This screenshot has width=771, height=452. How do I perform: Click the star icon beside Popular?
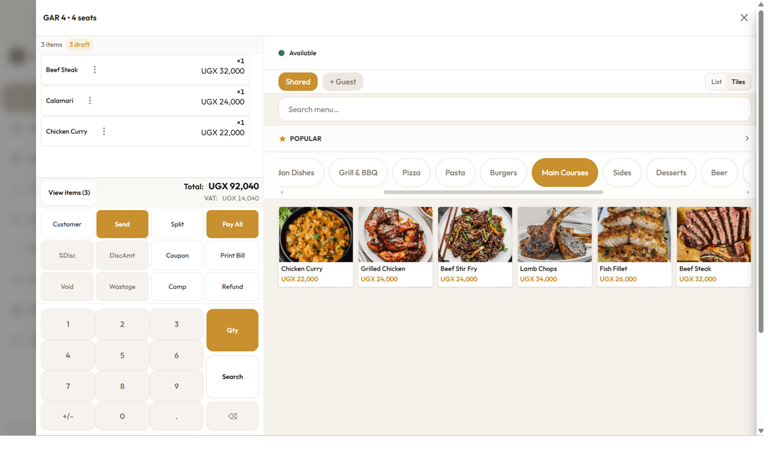pos(282,139)
